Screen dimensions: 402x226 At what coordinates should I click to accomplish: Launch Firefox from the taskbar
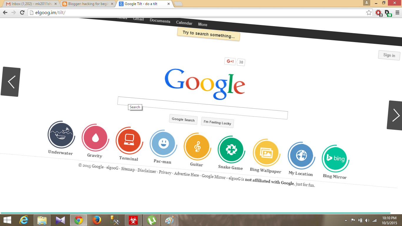point(97,220)
